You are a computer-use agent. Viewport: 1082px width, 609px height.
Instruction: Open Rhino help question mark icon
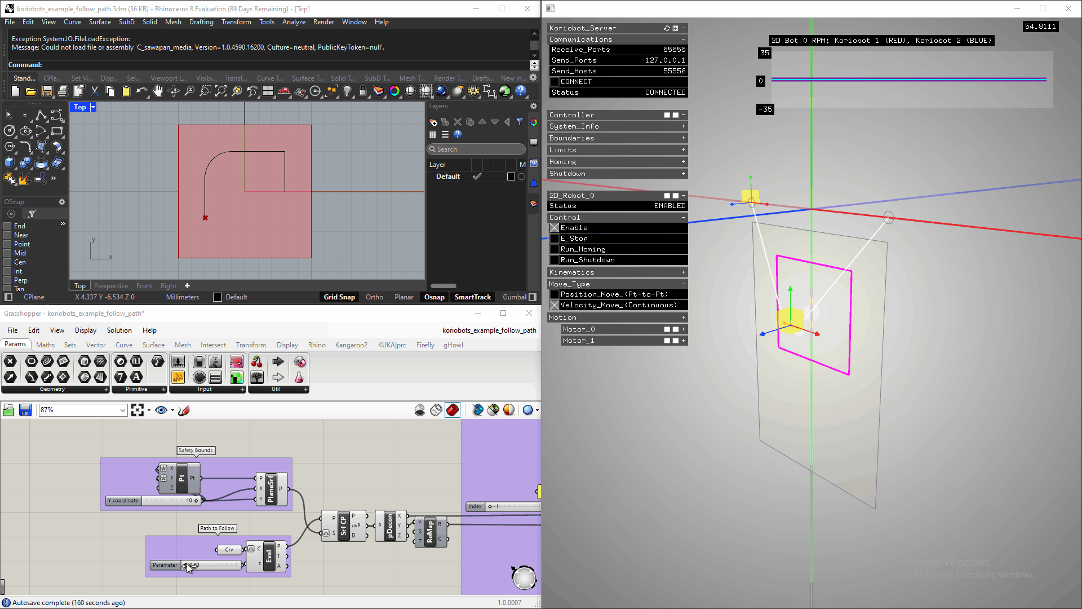[520, 91]
